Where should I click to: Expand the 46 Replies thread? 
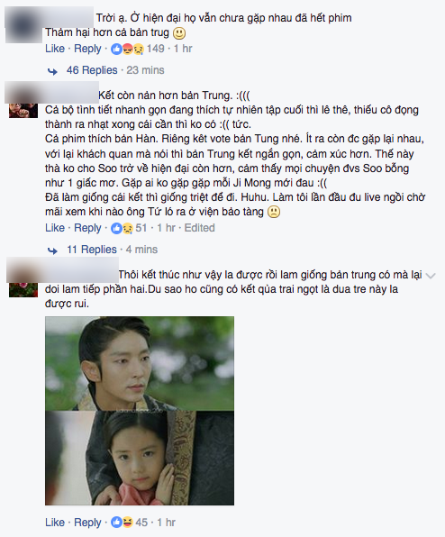tap(92, 70)
